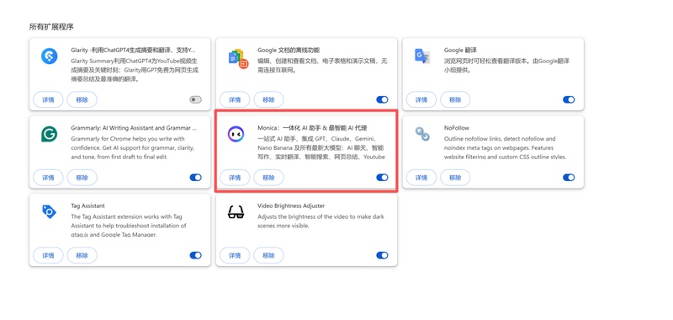View Video Brightness Adjuster details
Viewport: 673px width, 320px height.
coord(235,255)
